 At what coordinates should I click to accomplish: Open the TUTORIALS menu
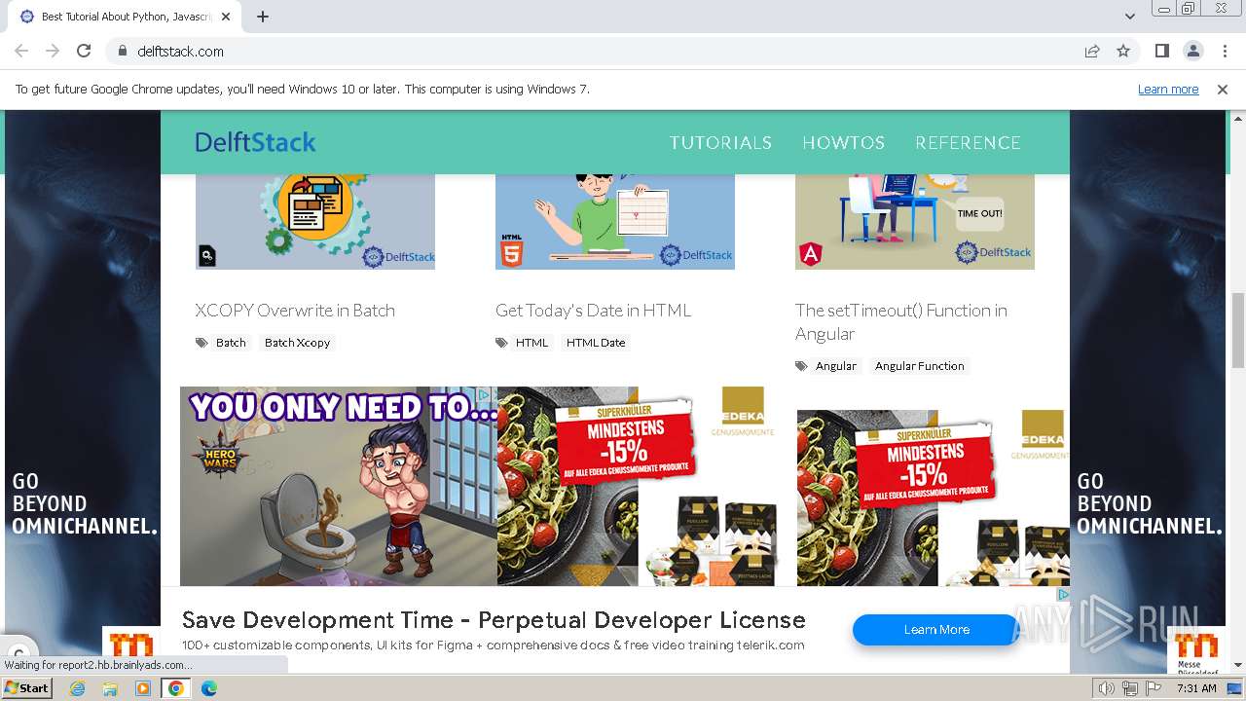(720, 142)
